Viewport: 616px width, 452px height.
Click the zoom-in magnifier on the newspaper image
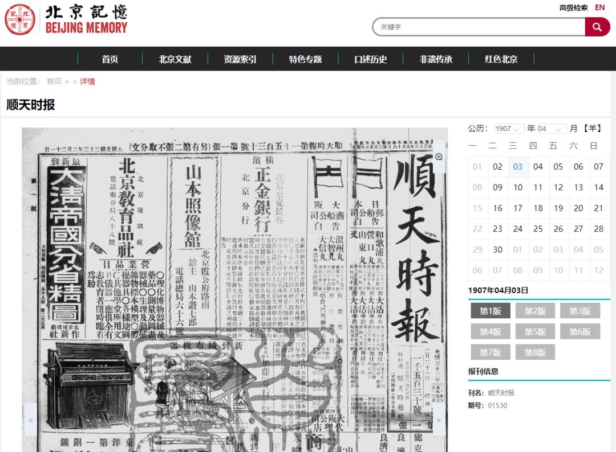pyautogui.click(x=438, y=157)
